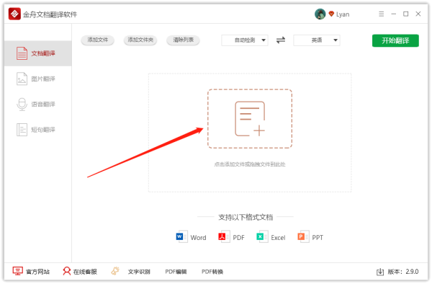The height and width of the screenshot is (284, 432).
Task: Open the 自动检测 source language dropdown
Action: [x=245, y=40]
